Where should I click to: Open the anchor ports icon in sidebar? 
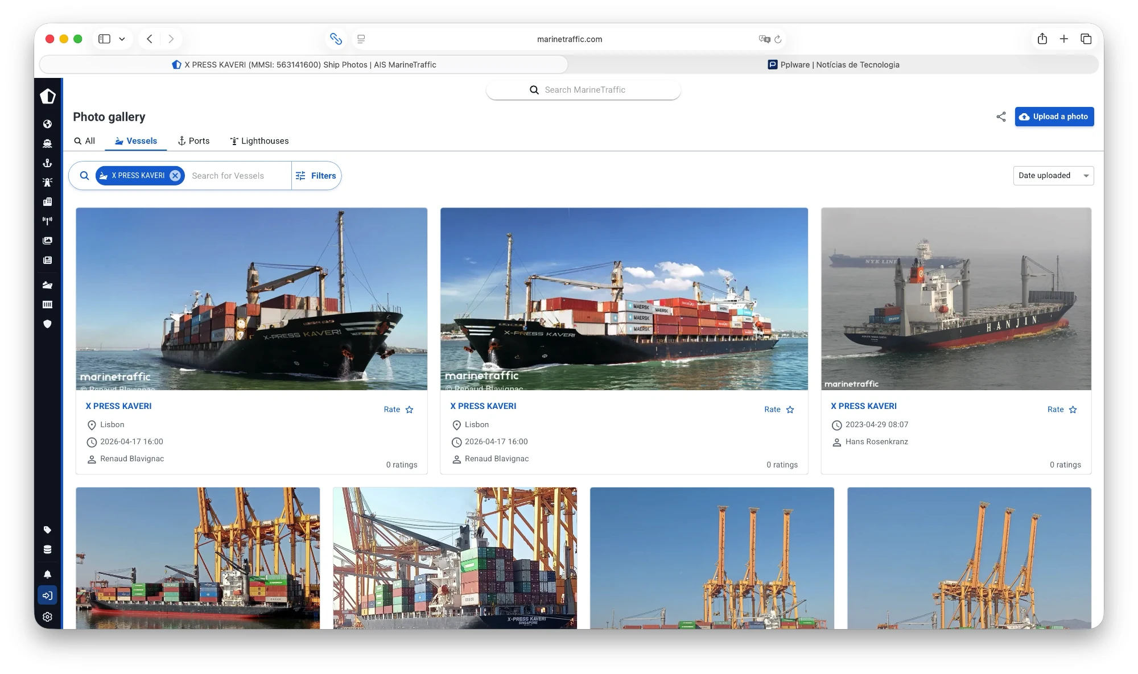(x=47, y=163)
